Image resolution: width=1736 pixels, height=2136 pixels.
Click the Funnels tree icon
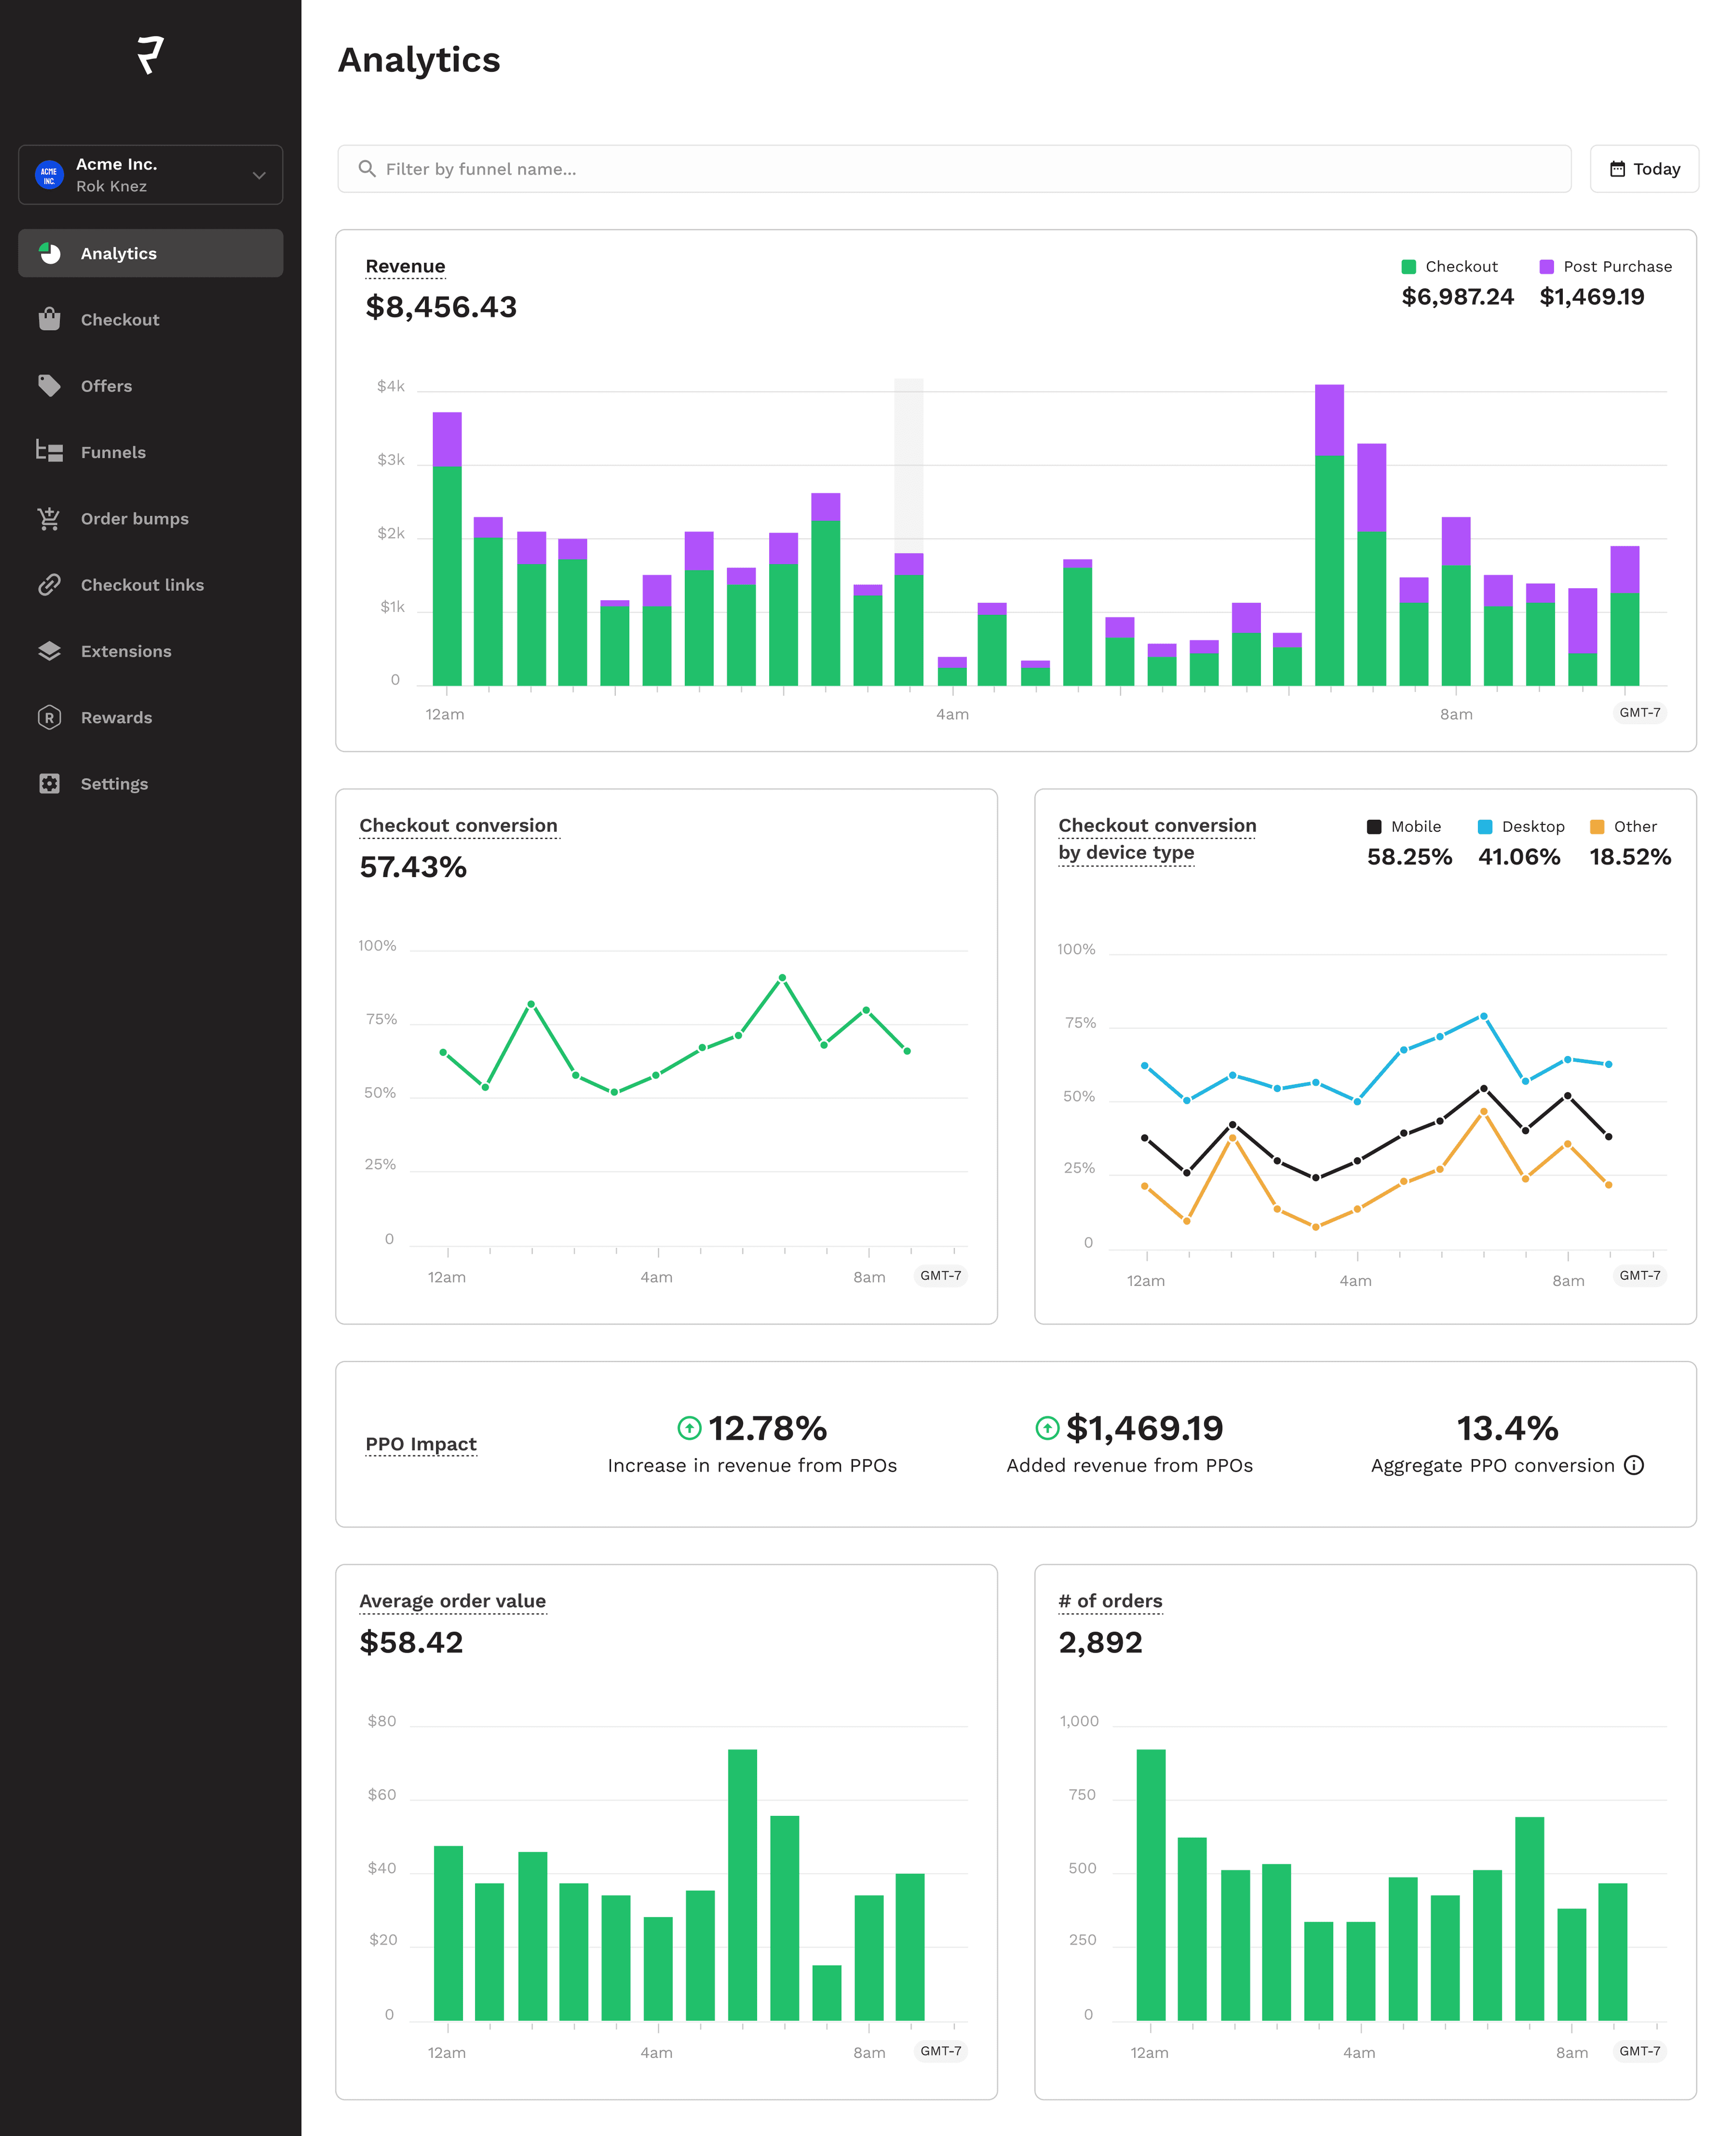pyautogui.click(x=49, y=452)
